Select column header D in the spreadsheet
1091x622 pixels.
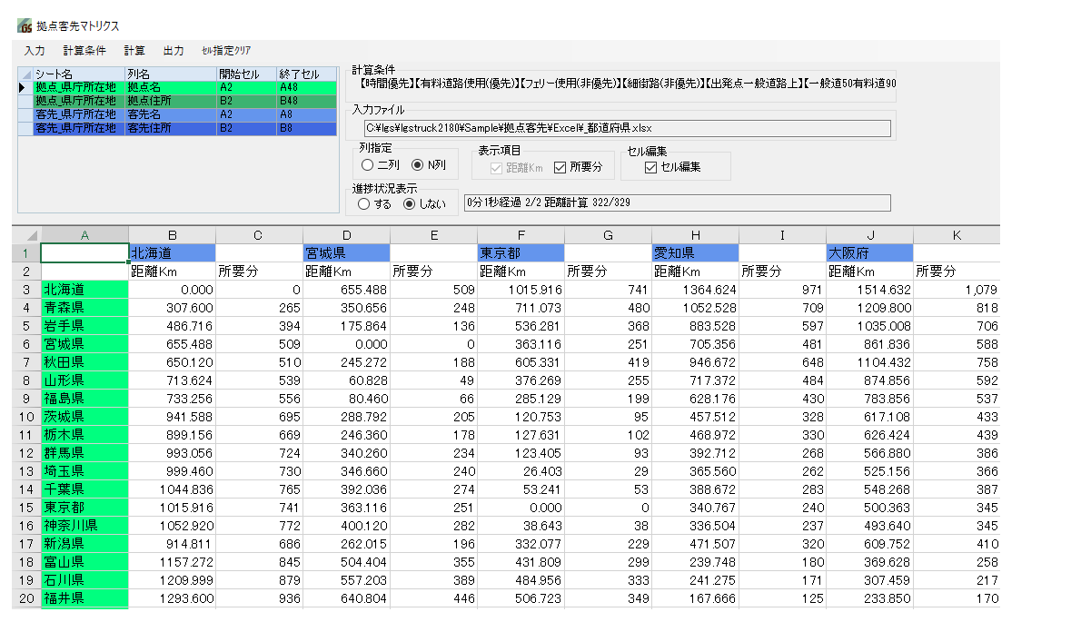[346, 235]
